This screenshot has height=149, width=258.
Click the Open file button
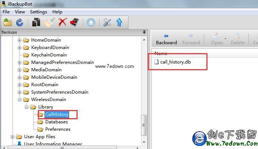point(217,39)
